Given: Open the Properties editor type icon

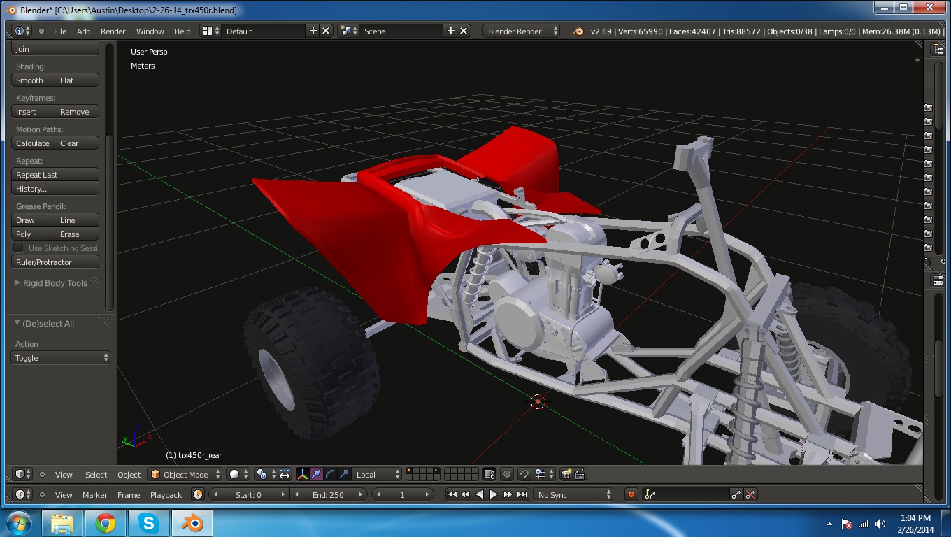Looking at the screenshot, I should (938, 280).
